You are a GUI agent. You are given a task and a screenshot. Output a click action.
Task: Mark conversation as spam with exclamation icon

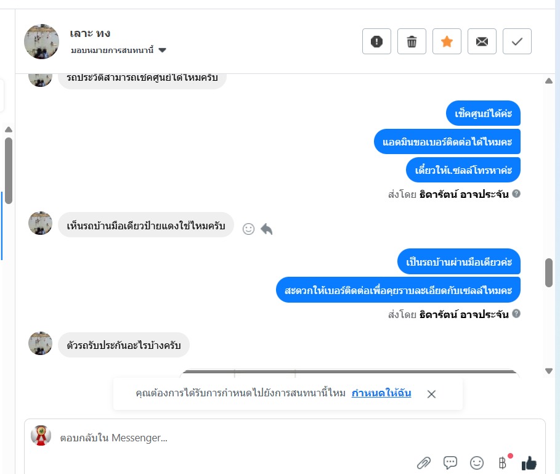coord(376,41)
